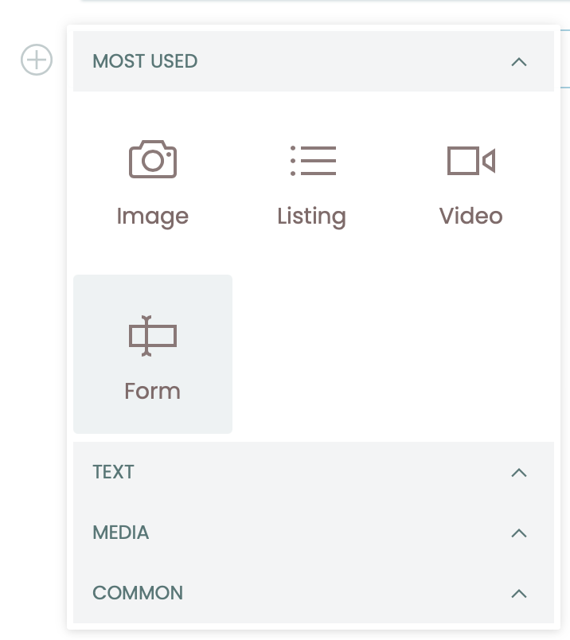
Task: Click the Image label text
Action: 153,216
